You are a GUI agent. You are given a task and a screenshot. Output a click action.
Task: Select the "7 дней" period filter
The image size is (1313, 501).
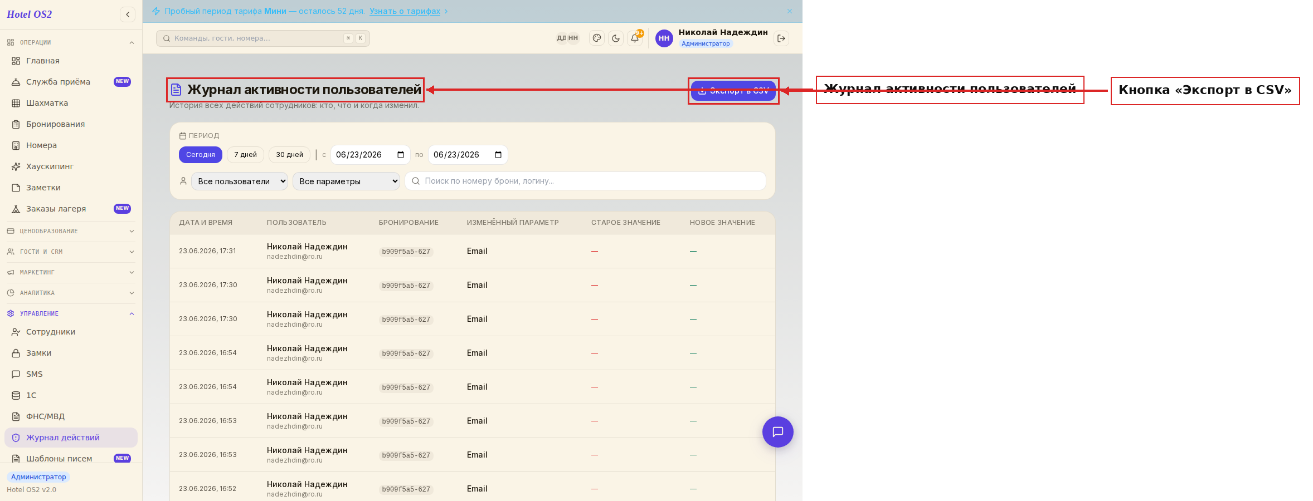click(245, 155)
